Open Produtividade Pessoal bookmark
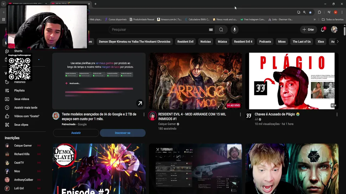The image size is (346, 194). (x=142, y=19)
